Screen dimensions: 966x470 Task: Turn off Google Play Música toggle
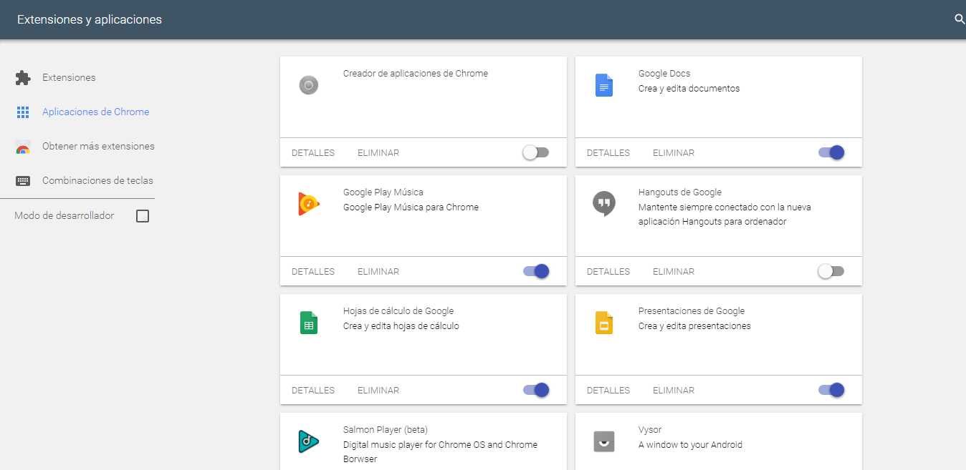coord(536,271)
